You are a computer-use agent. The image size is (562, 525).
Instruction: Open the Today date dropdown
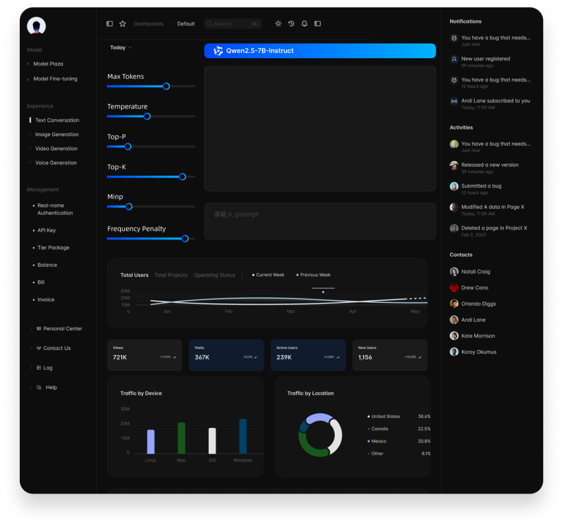[121, 48]
